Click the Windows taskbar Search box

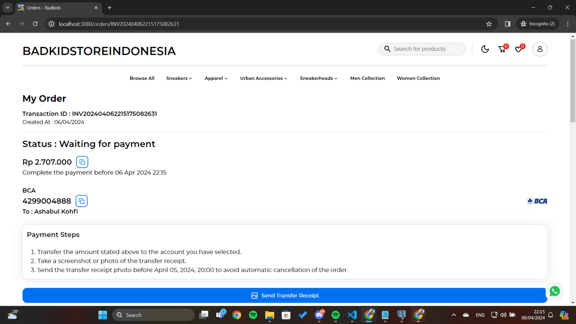pyautogui.click(x=153, y=315)
